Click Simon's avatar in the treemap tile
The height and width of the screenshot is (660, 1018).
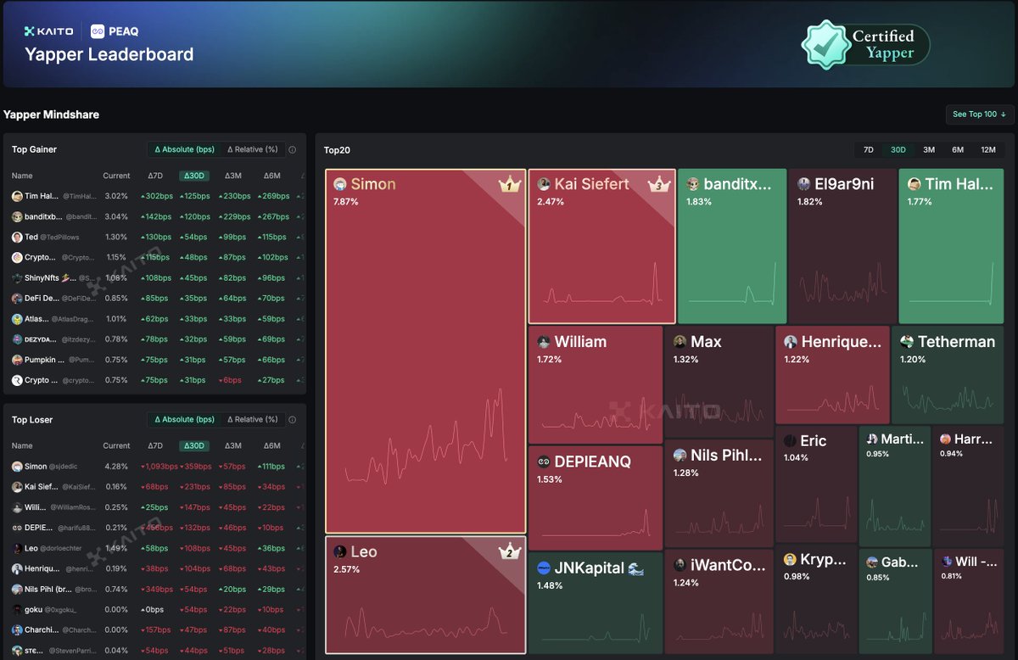tap(340, 184)
